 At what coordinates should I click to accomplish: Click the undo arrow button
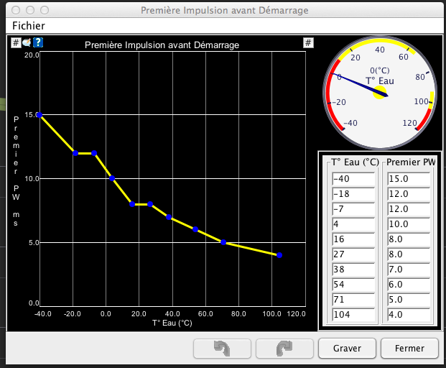click(x=222, y=349)
